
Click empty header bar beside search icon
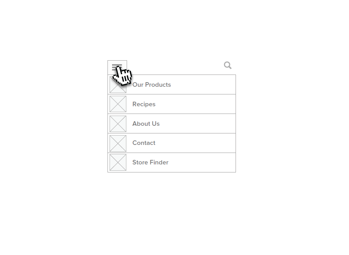click(175, 67)
